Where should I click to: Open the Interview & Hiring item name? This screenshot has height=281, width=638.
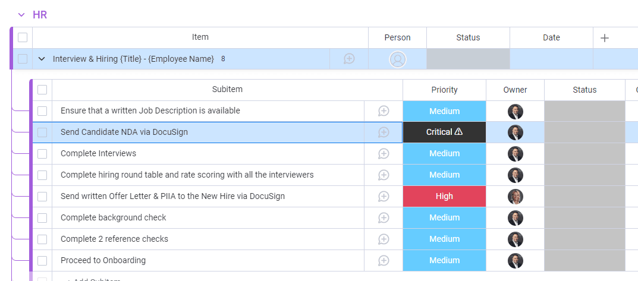click(x=133, y=59)
